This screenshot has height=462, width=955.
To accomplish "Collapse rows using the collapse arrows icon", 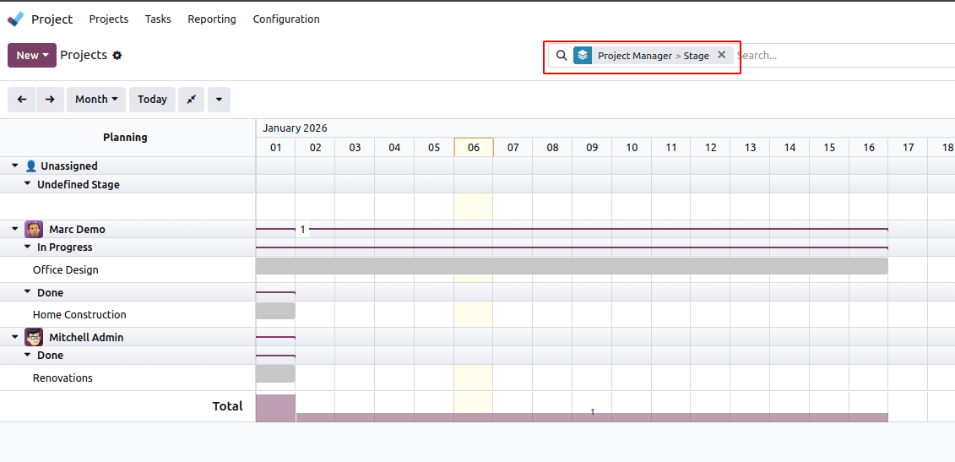I will coord(191,100).
